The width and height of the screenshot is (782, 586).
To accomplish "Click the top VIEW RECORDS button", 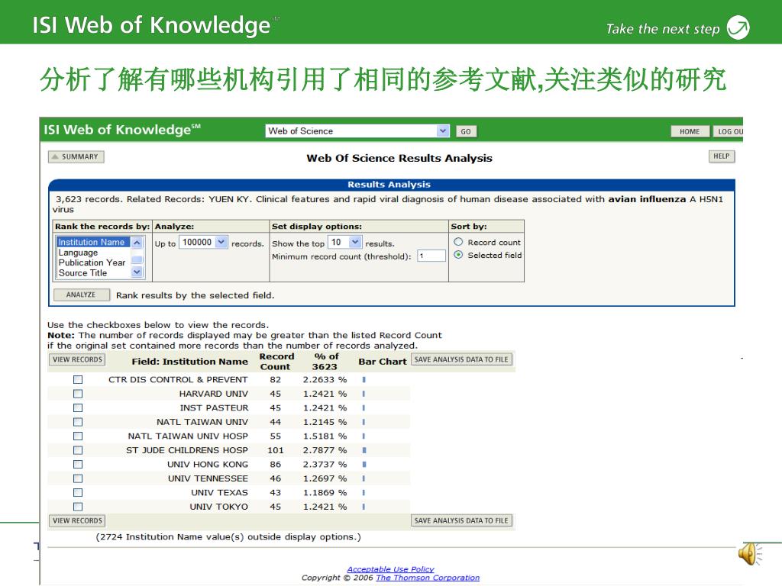I will tap(77, 360).
